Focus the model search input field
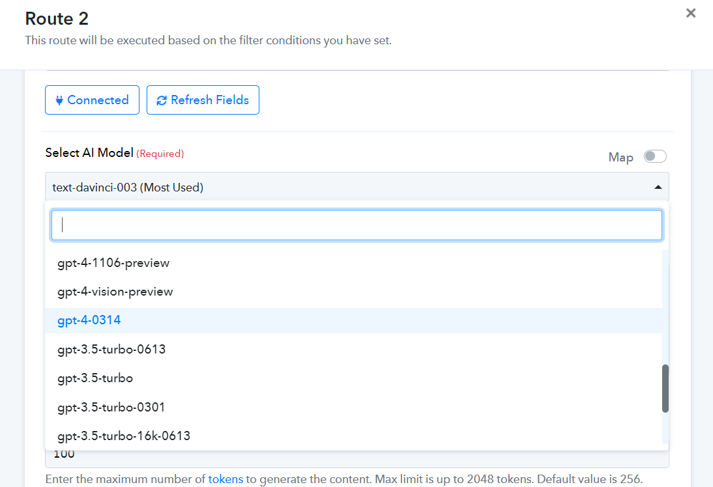This screenshot has width=713, height=487. (x=357, y=225)
